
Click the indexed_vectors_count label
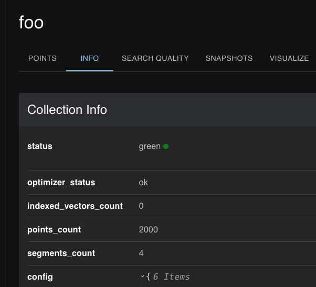(75, 206)
